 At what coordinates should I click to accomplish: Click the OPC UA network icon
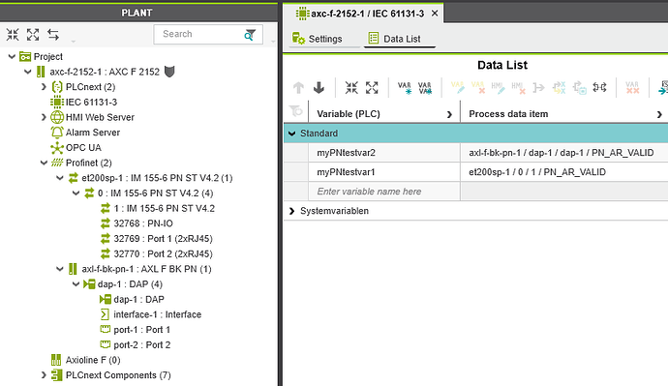(x=57, y=148)
